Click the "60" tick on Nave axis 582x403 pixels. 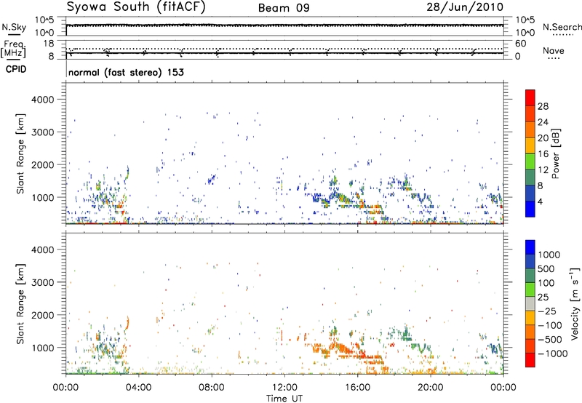[x=520, y=44]
